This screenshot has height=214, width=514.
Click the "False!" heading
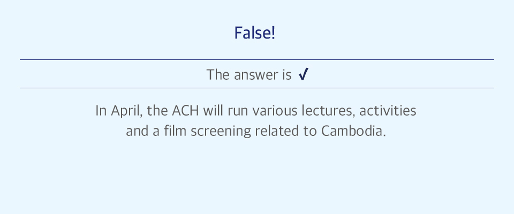click(x=255, y=33)
